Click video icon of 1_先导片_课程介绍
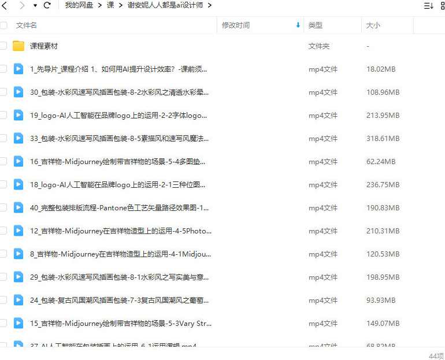Screen dimensions: 445x360 (18, 69)
